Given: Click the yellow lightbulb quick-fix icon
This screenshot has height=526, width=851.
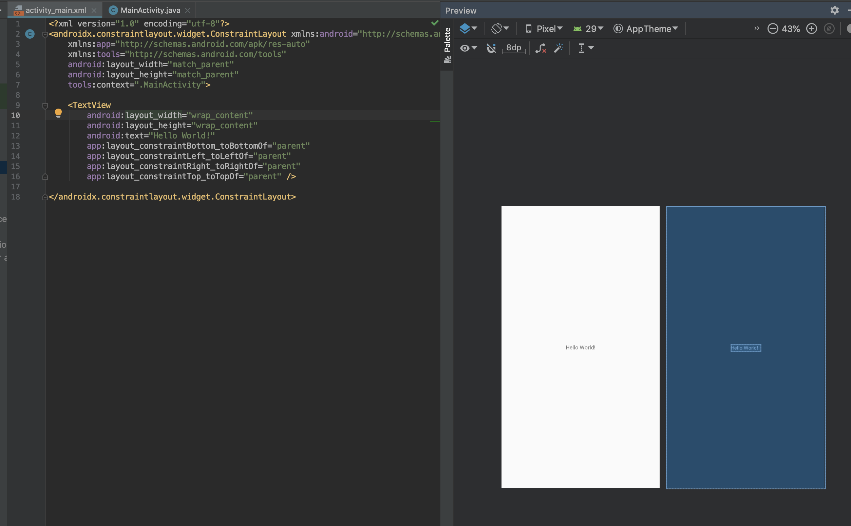Looking at the screenshot, I should [x=58, y=113].
